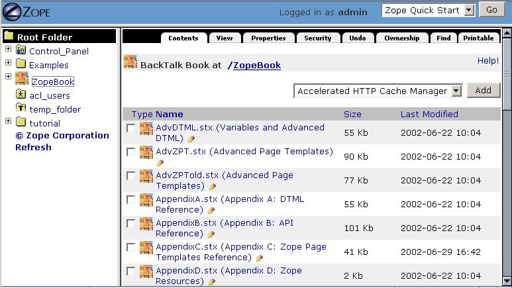The image size is (512, 288).
Task: Click the temp_folder icon in tree
Action: [x=21, y=108]
